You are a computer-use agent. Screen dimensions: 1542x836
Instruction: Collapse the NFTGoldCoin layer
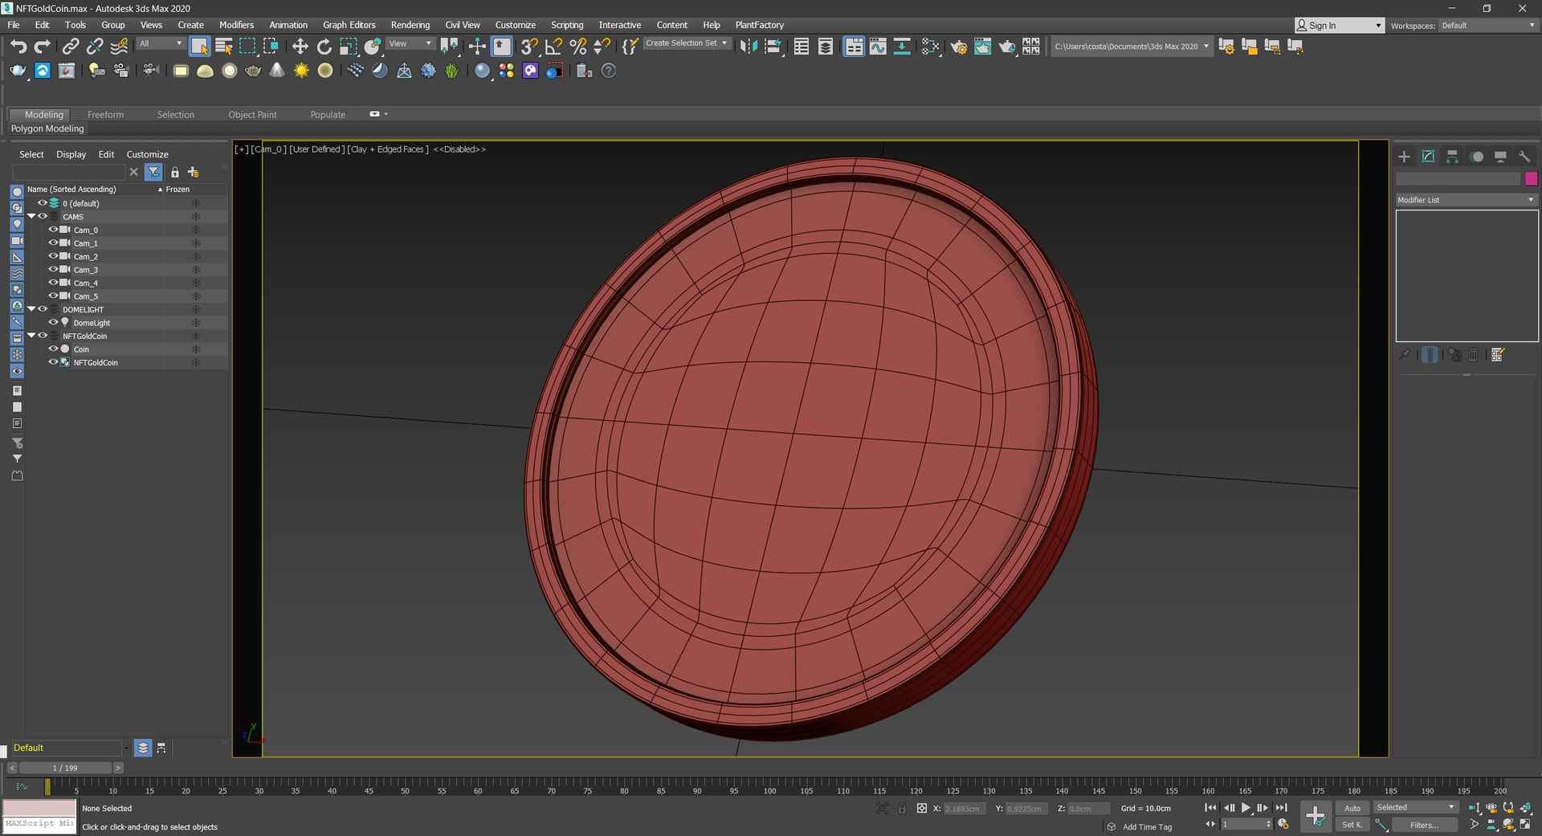[31, 336]
